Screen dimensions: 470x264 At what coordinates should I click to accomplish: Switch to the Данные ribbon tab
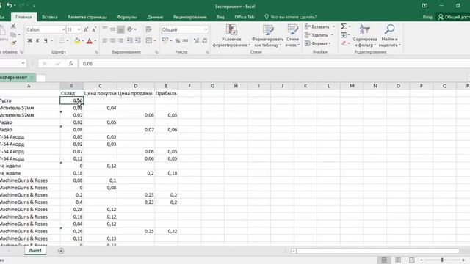pos(155,17)
